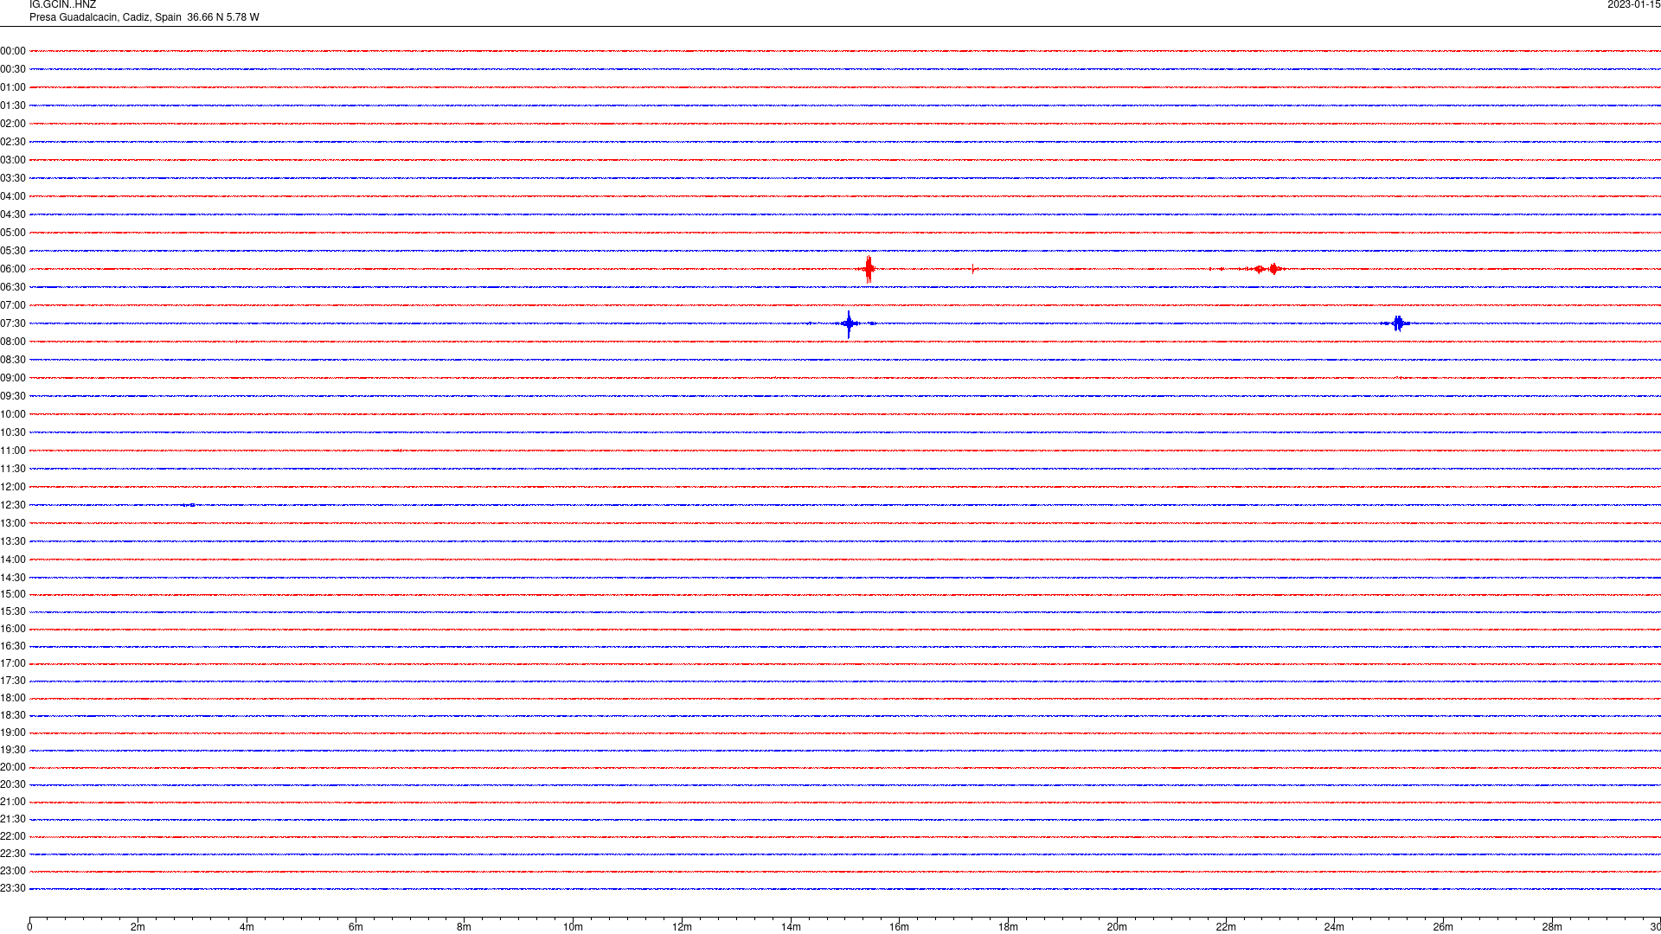The height and width of the screenshot is (934, 1661).
Task: Click the 24m axis tick label
Action: 1334,927
